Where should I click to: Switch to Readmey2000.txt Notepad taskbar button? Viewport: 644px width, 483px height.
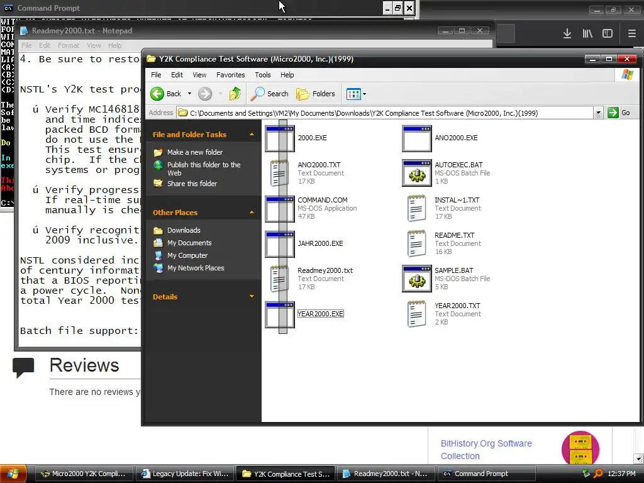[386, 474]
